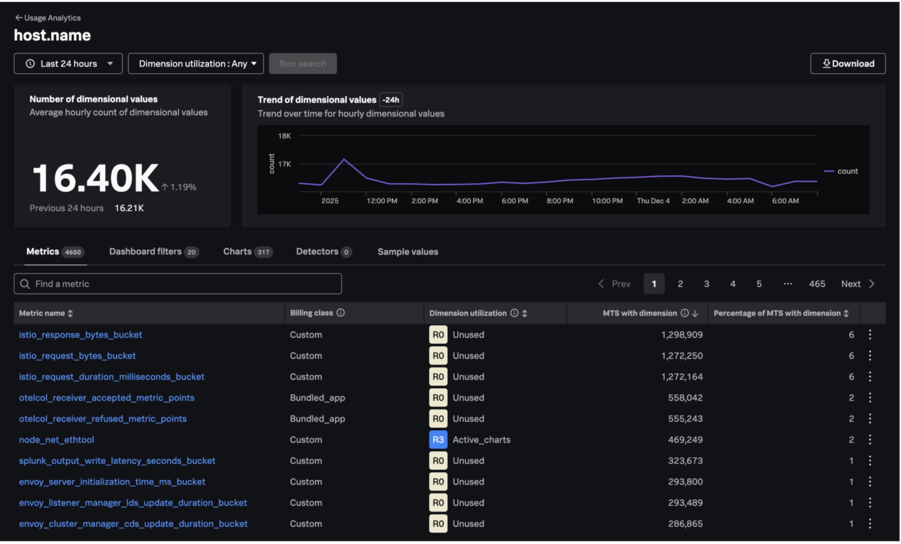901x544 pixels.
Task: Open the Sample values tab
Action: 407,252
